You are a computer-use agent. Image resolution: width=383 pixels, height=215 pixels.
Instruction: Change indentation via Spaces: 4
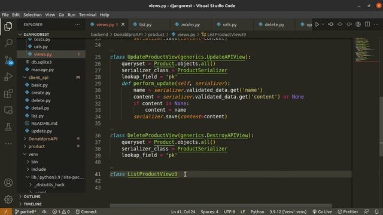coord(209,211)
